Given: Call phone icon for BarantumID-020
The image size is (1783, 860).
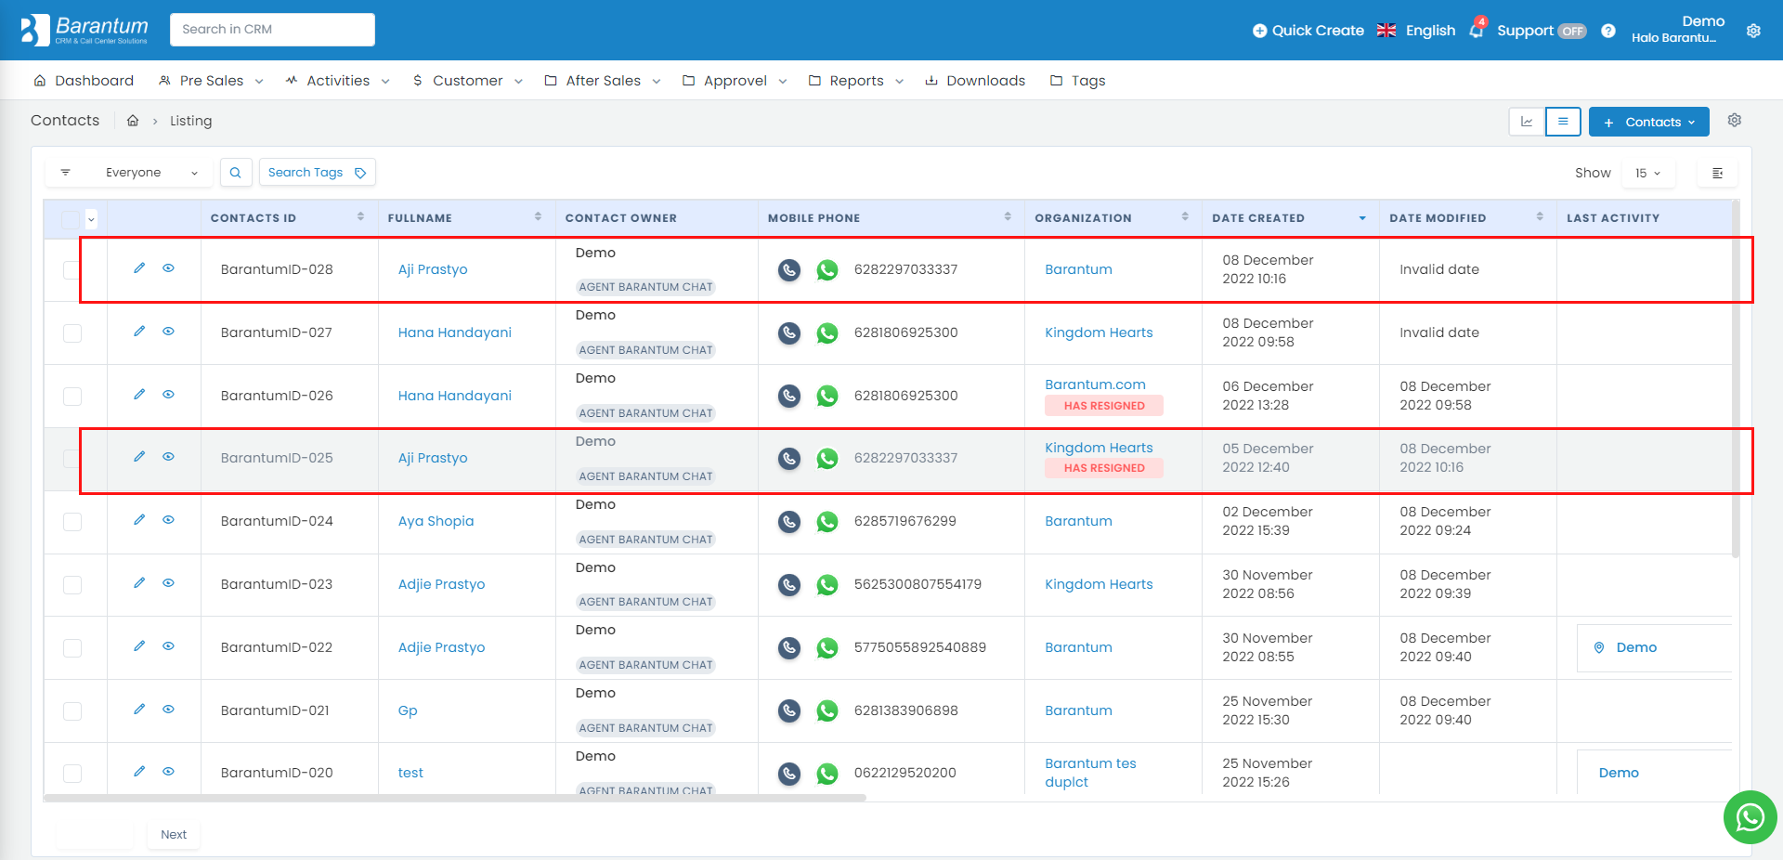Looking at the screenshot, I should point(789,774).
